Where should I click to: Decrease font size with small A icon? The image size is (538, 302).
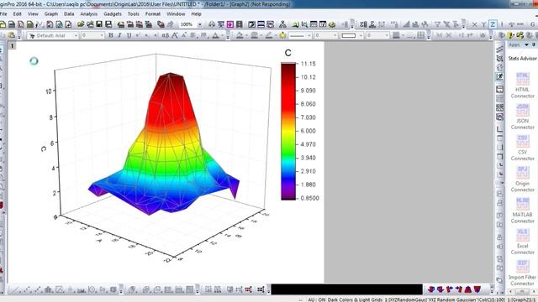[183, 35]
